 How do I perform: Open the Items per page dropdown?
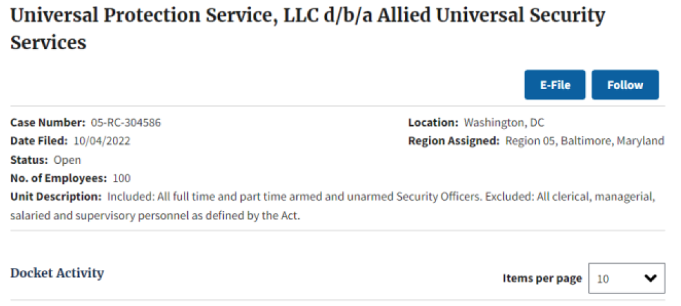tap(626, 278)
